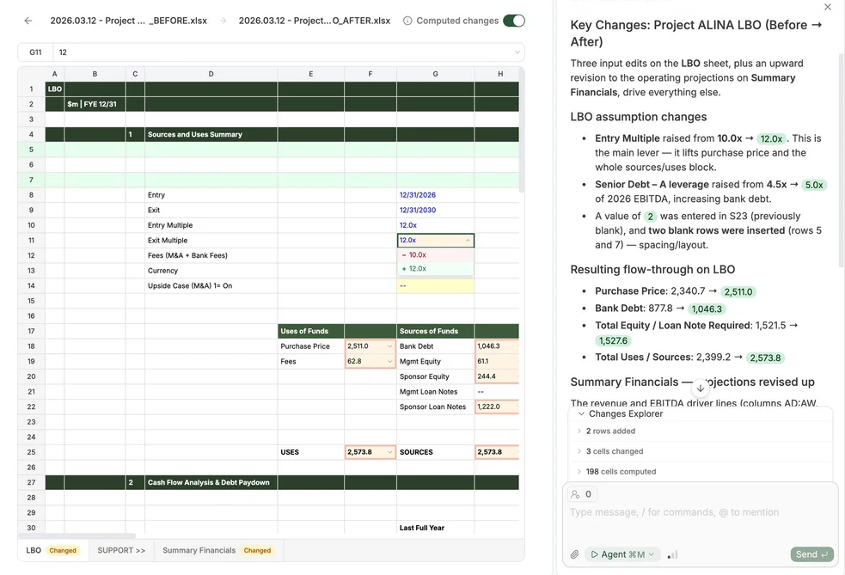Image resolution: width=845 pixels, height=575 pixels.
Task: Click the message input field
Action: (x=701, y=512)
